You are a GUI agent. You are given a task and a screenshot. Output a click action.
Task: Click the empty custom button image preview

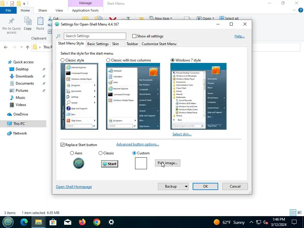(x=141, y=163)
